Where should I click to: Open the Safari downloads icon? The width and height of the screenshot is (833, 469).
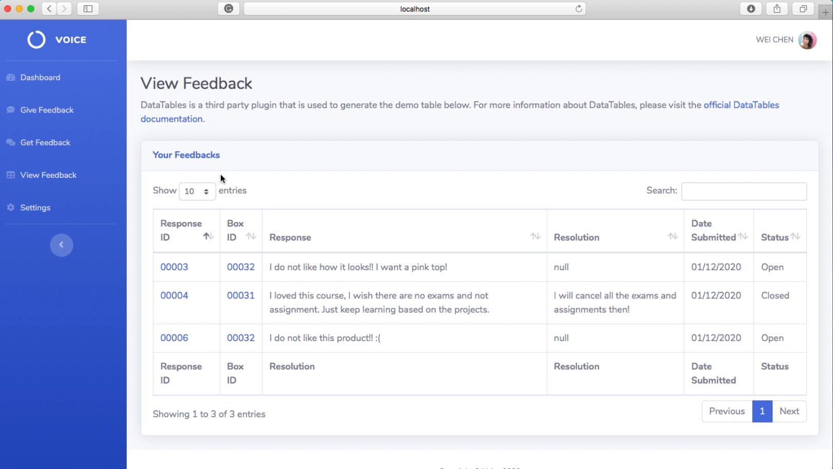[x=751, y=9]
